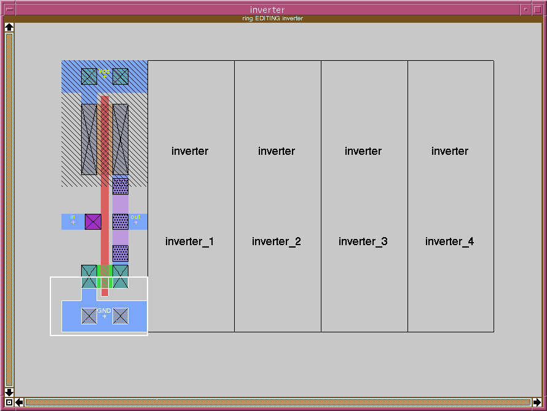The width and height of the screenshot is (547, 411).
Task: Click the right tall pdiffusion contact
Action: pyautogui.click(x=120, y=139)
